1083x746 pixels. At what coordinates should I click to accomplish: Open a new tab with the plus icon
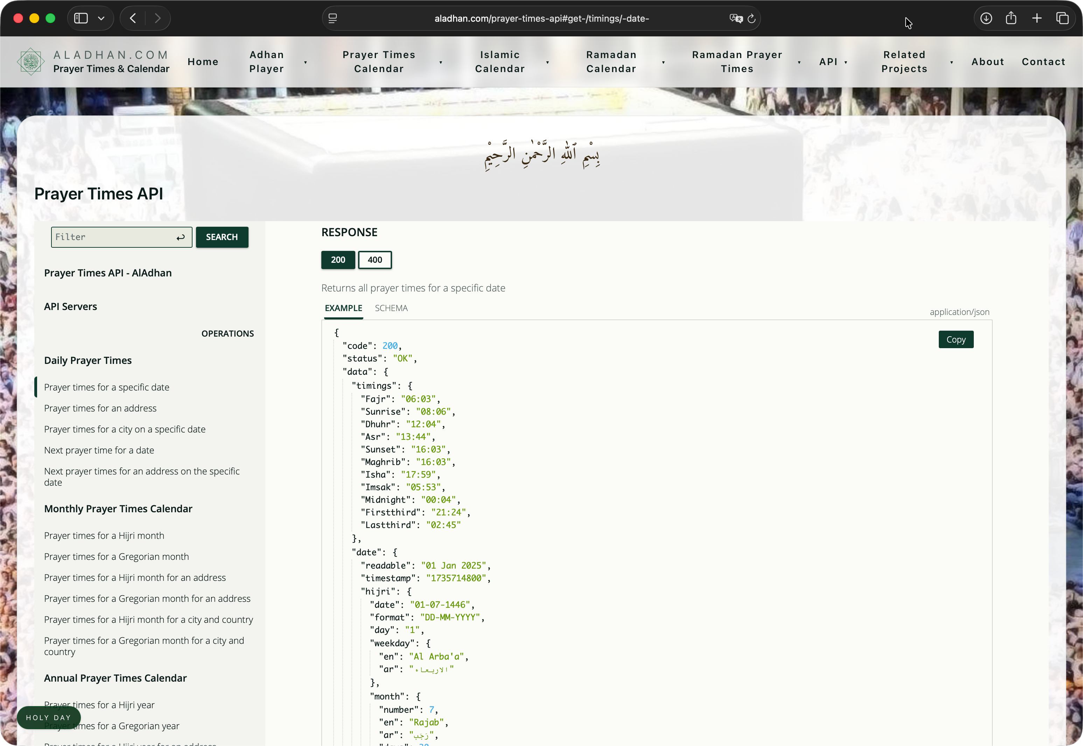(1037, 18)
